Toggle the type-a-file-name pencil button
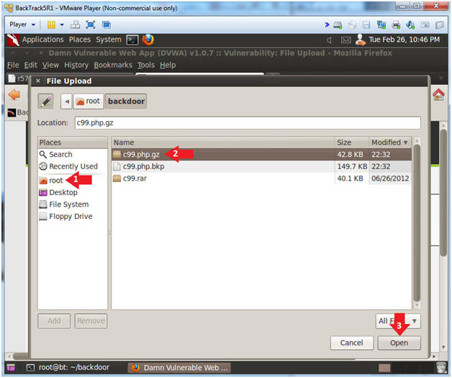The image size is (452, 378). coord(45,102)
